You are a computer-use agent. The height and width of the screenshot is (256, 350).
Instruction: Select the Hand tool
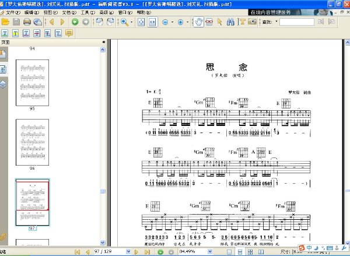198,22
